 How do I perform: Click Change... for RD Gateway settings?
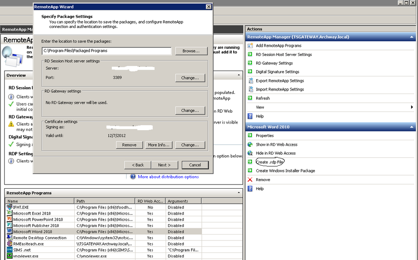click(190, 110)
